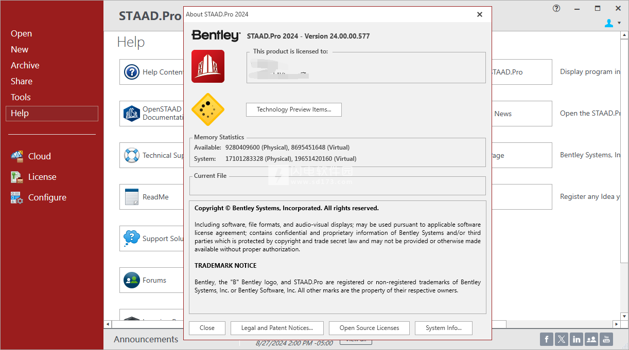
Task: Open the Support Solutions cloud icon
Action: pyautogui.click(x=132, y=238)
